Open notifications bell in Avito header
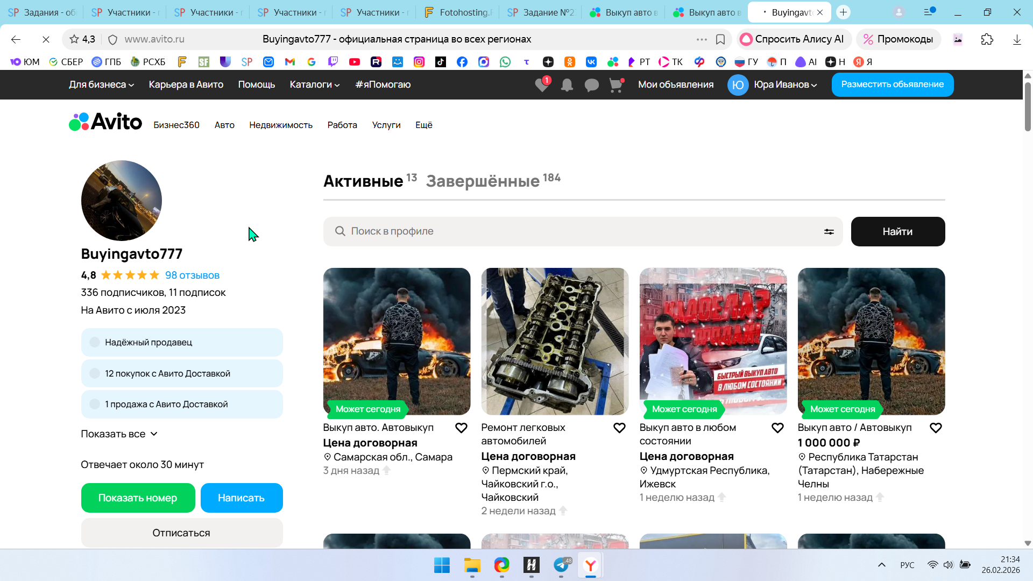 coord(567,85)
